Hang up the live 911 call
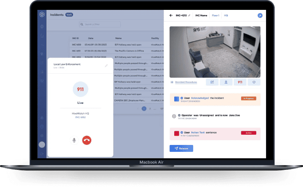The image size is (303, 187). (87, 140)
